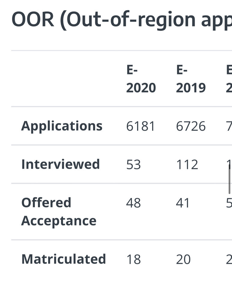Click the partially visible third column header

point(229,79)
